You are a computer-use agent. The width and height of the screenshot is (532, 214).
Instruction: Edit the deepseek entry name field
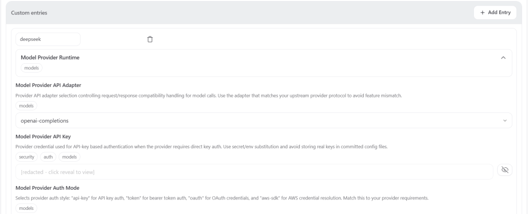pyautogui.click(x=48, y=39)
